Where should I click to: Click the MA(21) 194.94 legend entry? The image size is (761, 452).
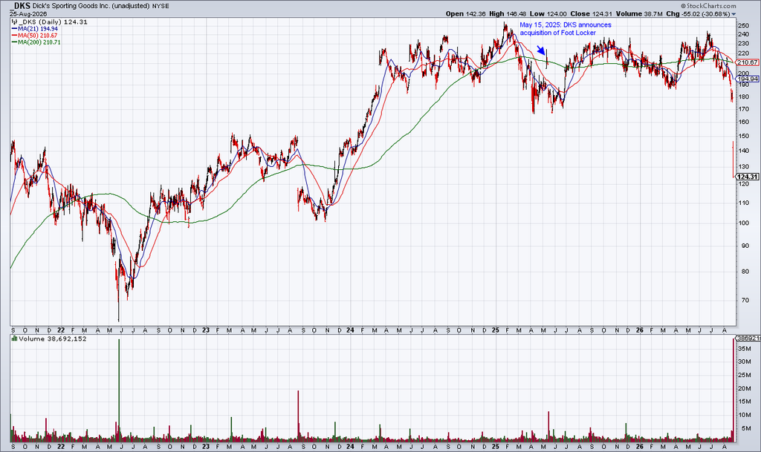pyautogui.click(x=38, y=29)
